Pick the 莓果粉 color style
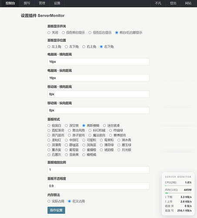Screen dimensions: 197x218 pos(101,140)
